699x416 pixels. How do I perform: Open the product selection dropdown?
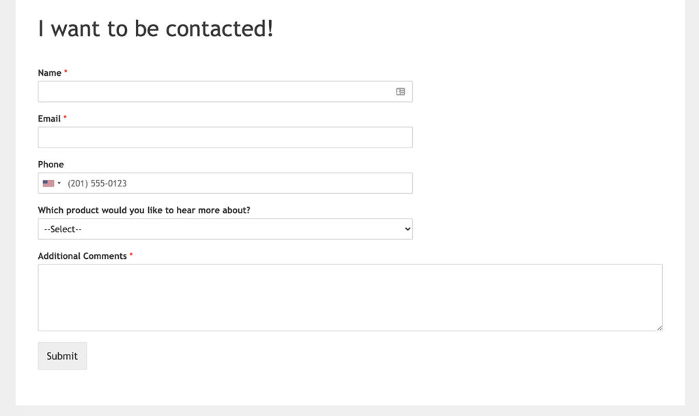(x=225, y=228)
